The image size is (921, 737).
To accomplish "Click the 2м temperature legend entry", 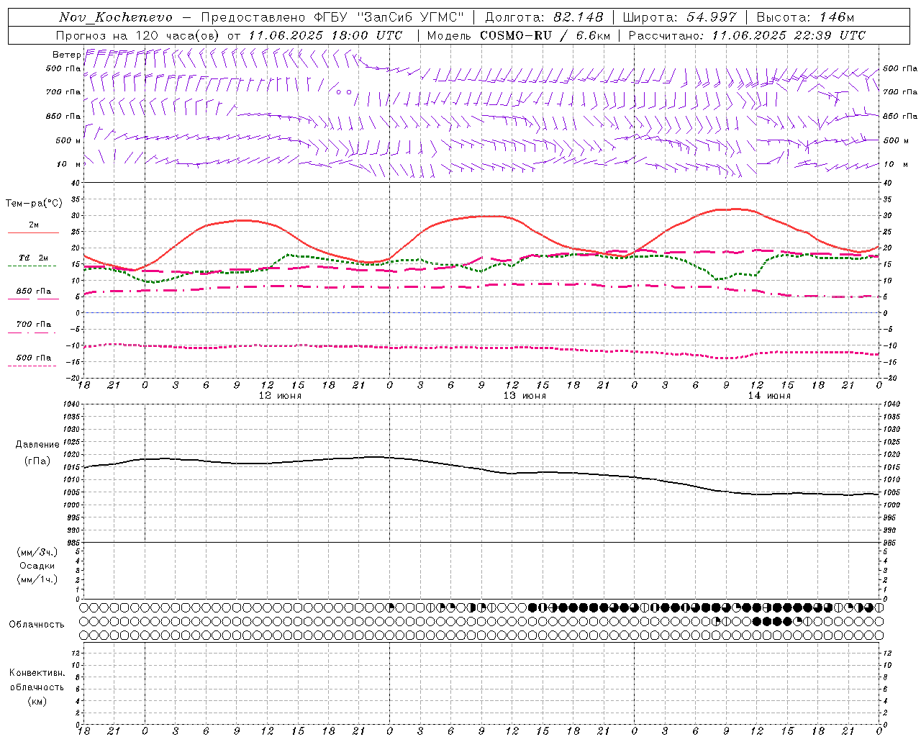I will (34, 225).
